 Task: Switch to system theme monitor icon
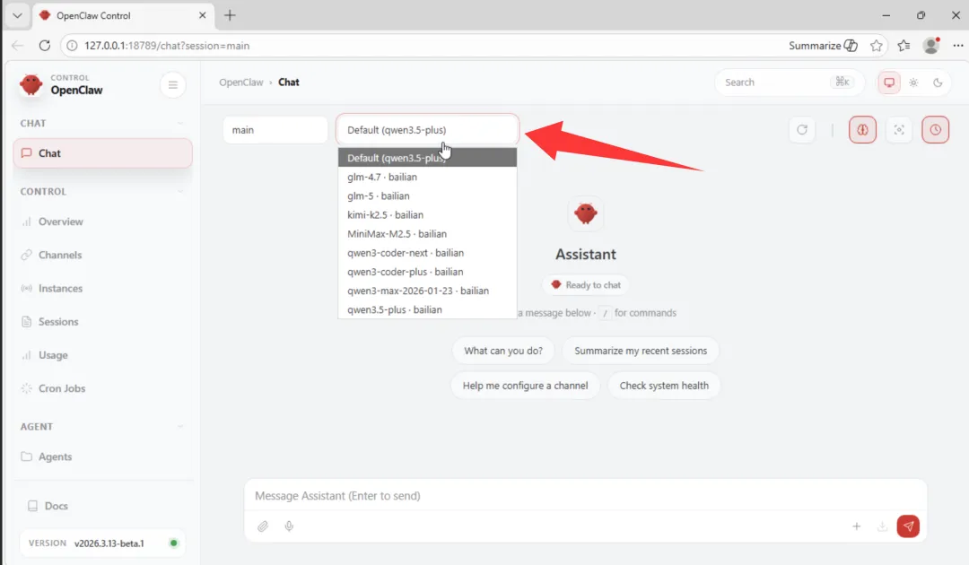coord(889,83)
